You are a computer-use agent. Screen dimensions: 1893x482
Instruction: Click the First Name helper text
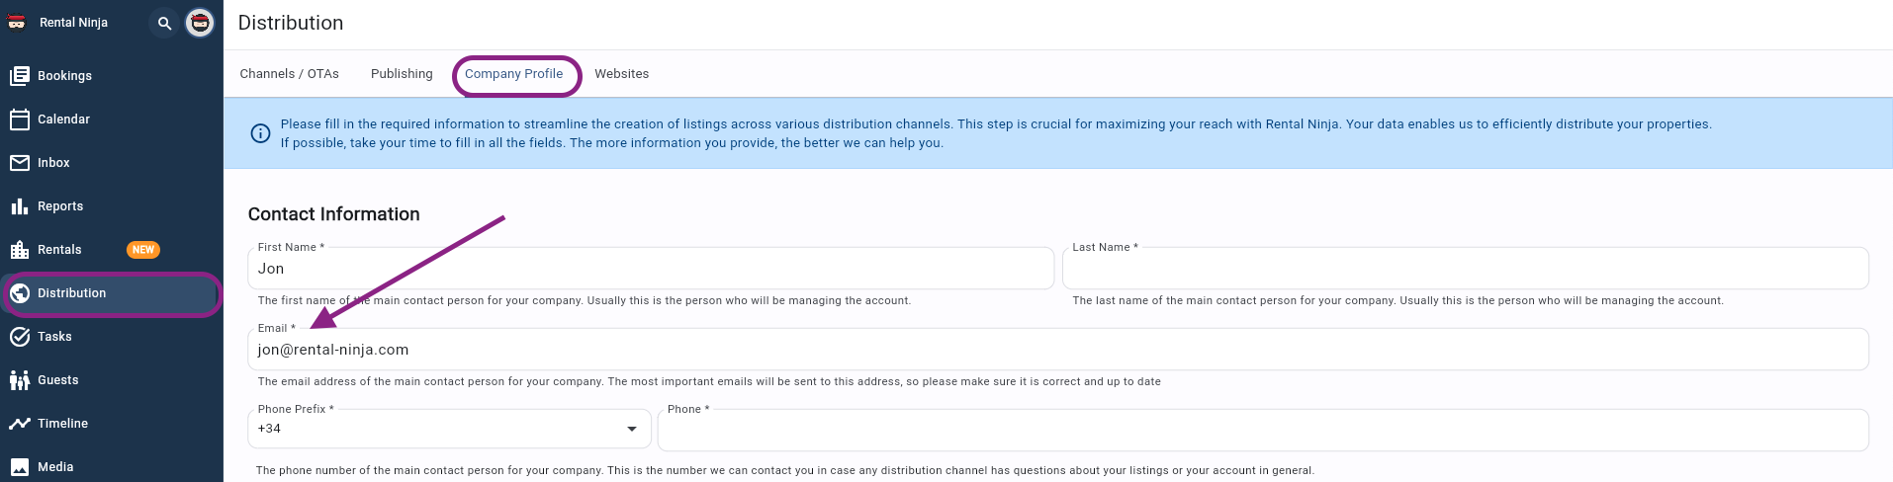pyautogui.click(x=585, y=300)
